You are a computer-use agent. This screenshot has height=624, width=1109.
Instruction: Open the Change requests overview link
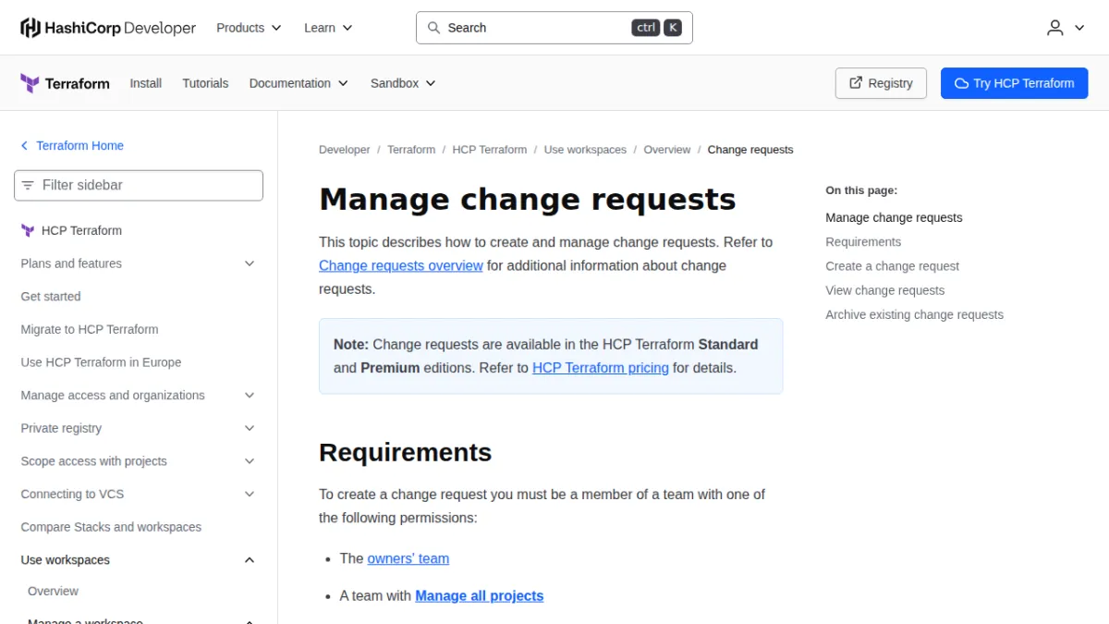click(x=401, y=265)
